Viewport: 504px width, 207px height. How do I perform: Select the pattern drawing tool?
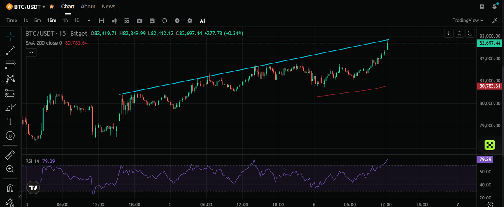click(x=10, y=79)
